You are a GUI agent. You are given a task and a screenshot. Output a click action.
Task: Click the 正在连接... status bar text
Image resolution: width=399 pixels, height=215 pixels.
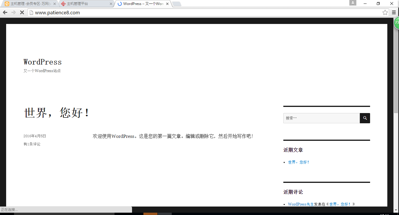coord(9,210)
